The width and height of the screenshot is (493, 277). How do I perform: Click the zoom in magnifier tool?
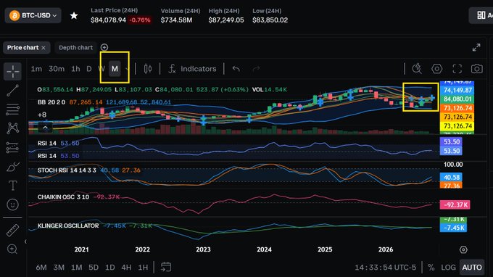coord(12,249)
